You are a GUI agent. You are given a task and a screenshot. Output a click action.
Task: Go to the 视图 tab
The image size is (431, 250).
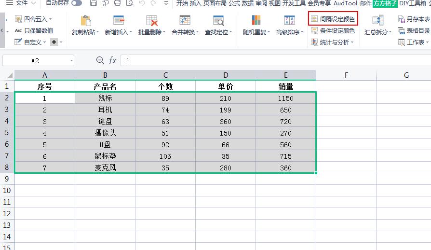pos(275,3)
